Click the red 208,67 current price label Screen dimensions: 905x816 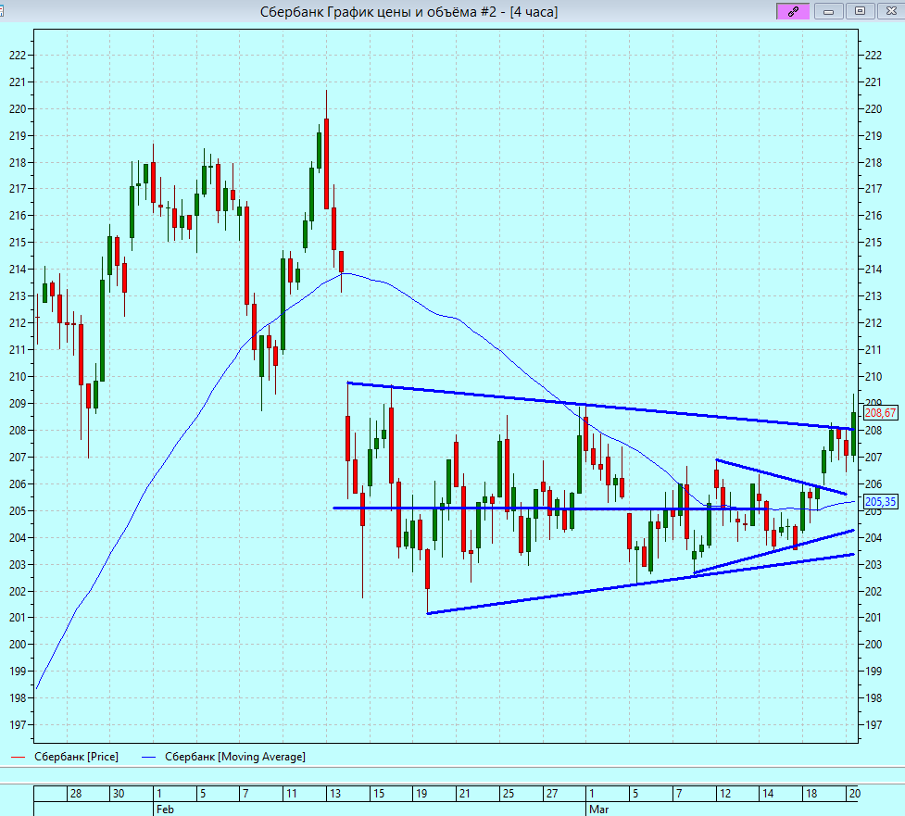tap(880, 412)
